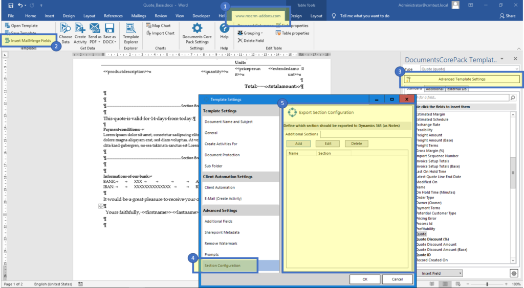The height and width of the screenshot is (288, 524).
Task: Switch to the References ribbon tab
Action: coord(113,16)
